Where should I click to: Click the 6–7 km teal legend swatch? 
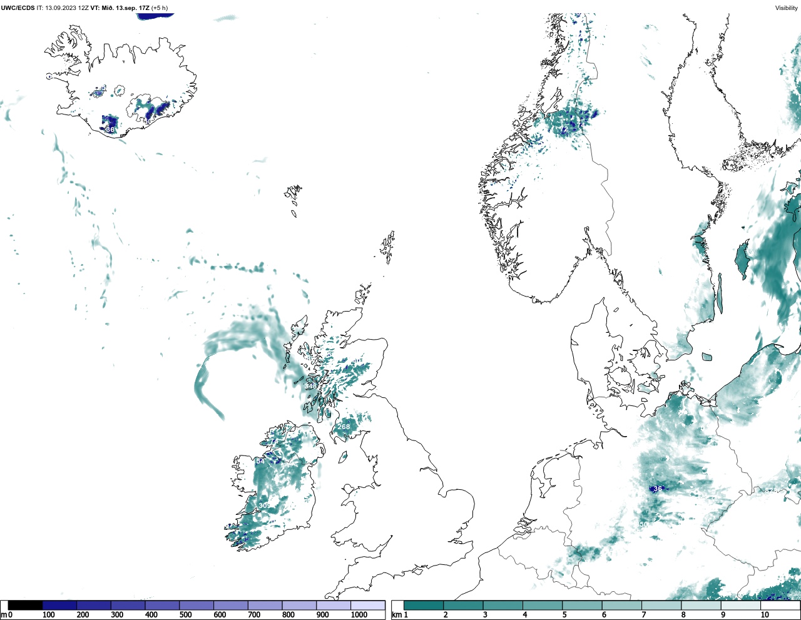coord(621,605)
